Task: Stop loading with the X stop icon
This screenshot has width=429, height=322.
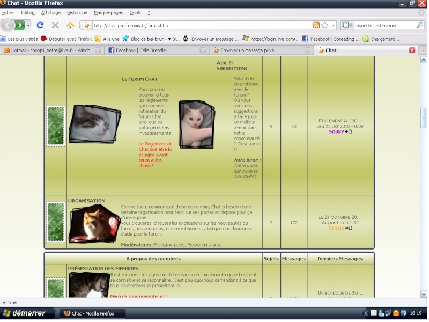Action: [x=55, y=25]
